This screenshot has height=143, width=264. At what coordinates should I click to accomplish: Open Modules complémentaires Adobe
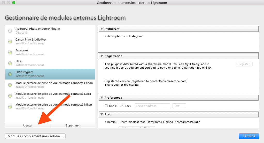(x=35, y=136)
